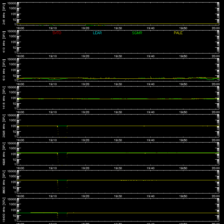Click 19:30 under the 4995 MHz plot

[x=118, y=168]
